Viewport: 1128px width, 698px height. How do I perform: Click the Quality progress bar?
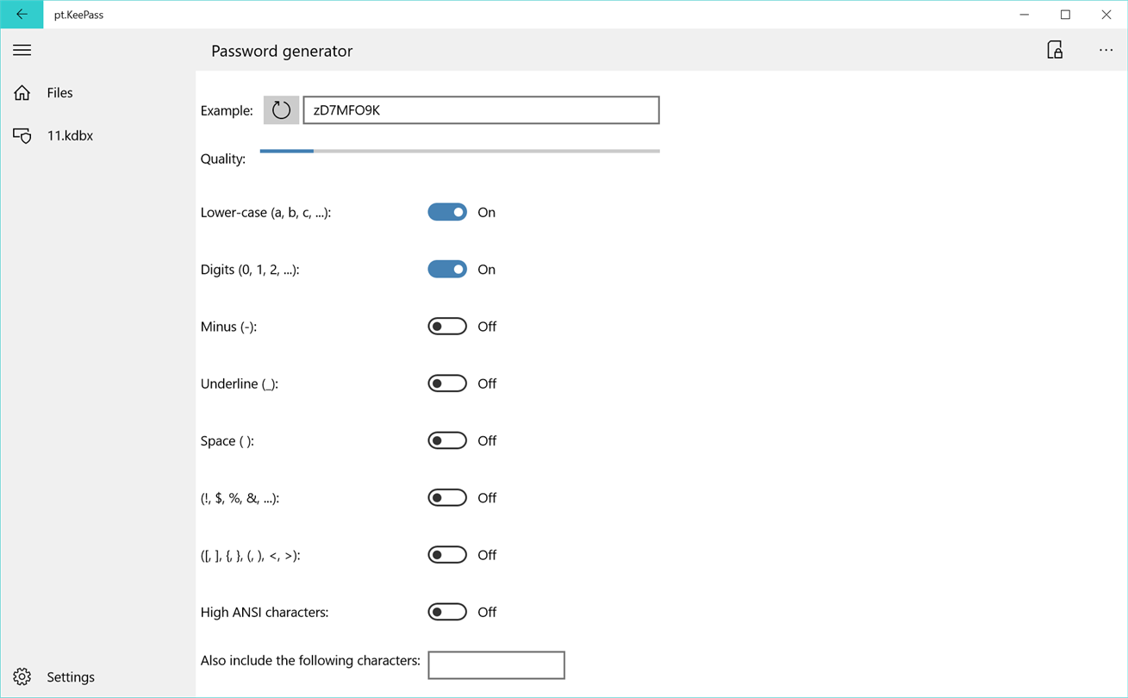459,152
